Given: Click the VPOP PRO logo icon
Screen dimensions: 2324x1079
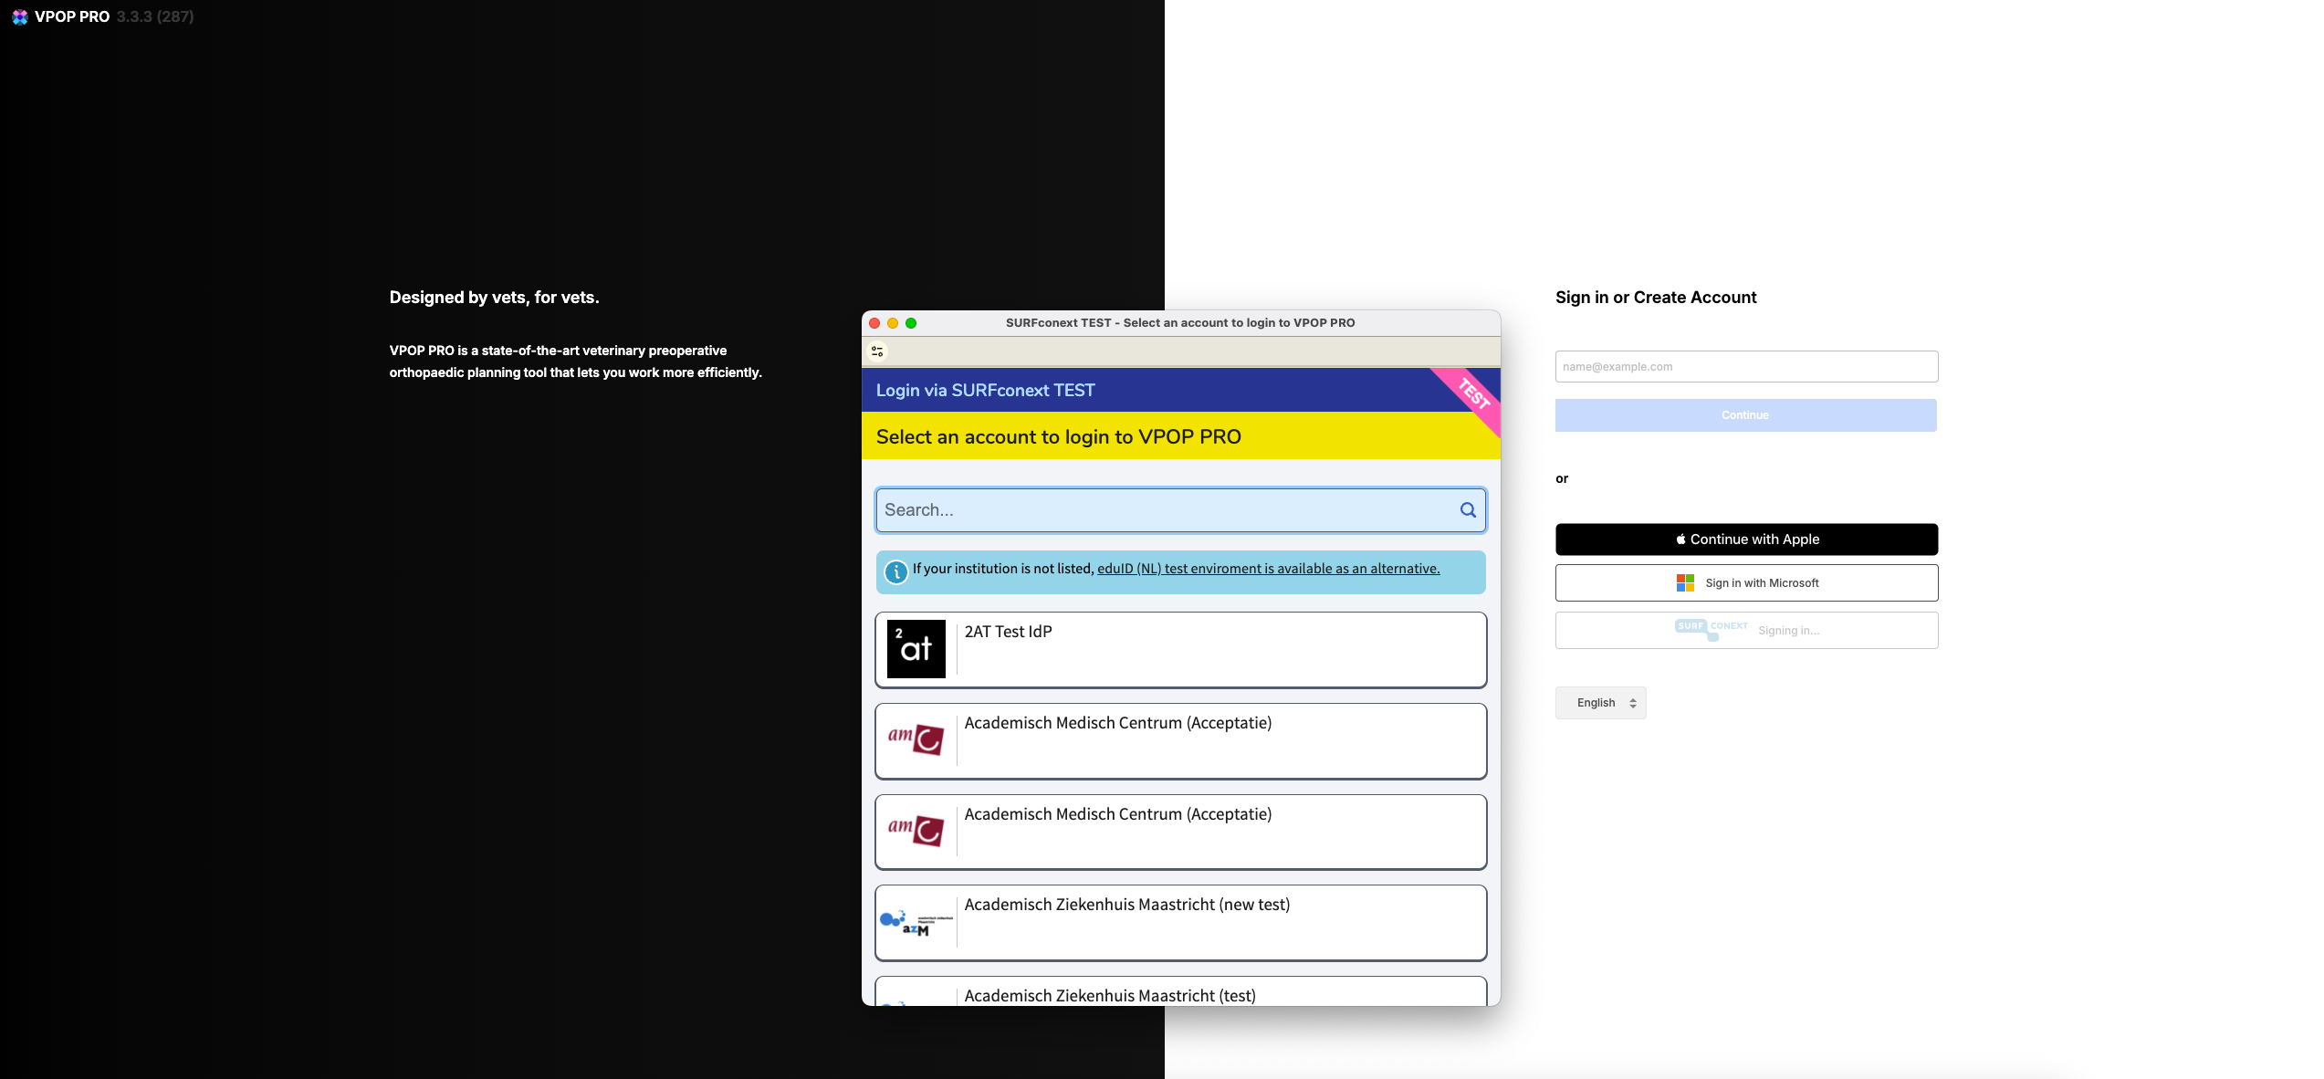Looking at the screenshot, I should click(x=19, y=16).
